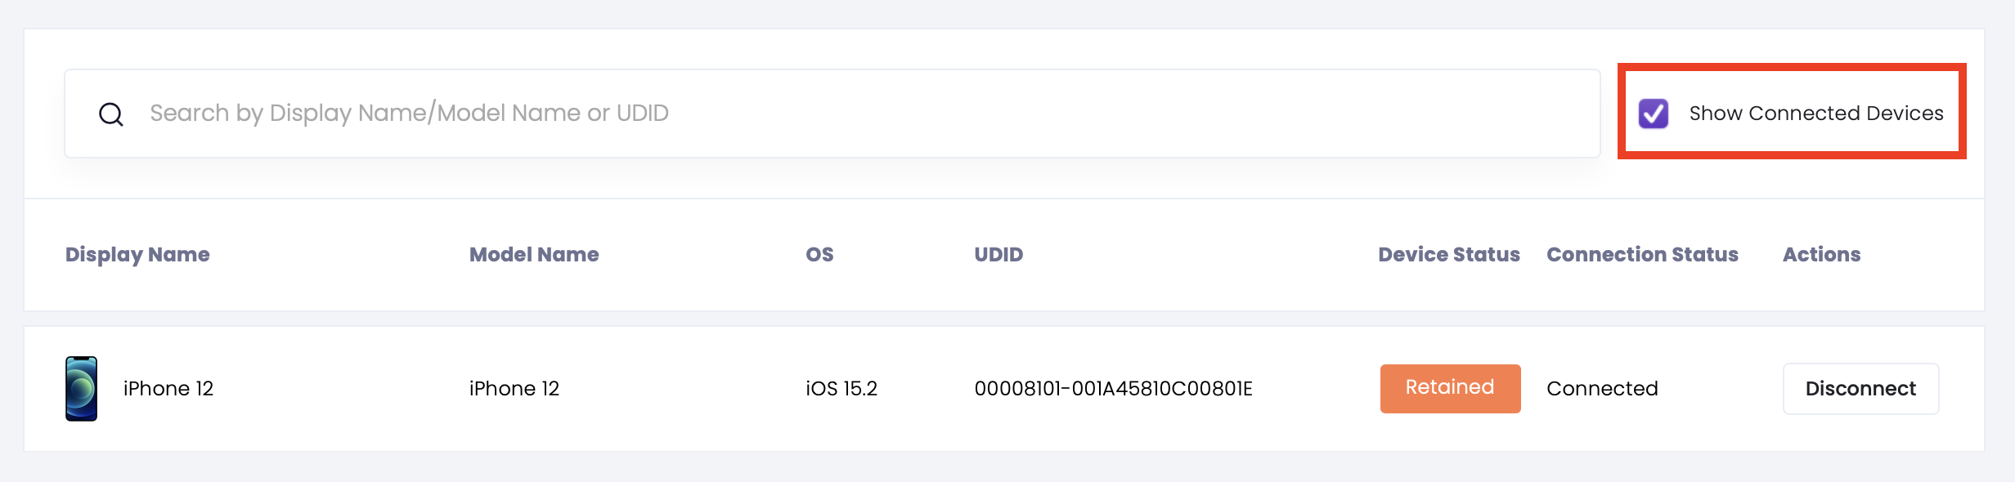Click the Show Connected Devices label
This screenshot has height=482, width=2015.
click(x=1816, y=114)
